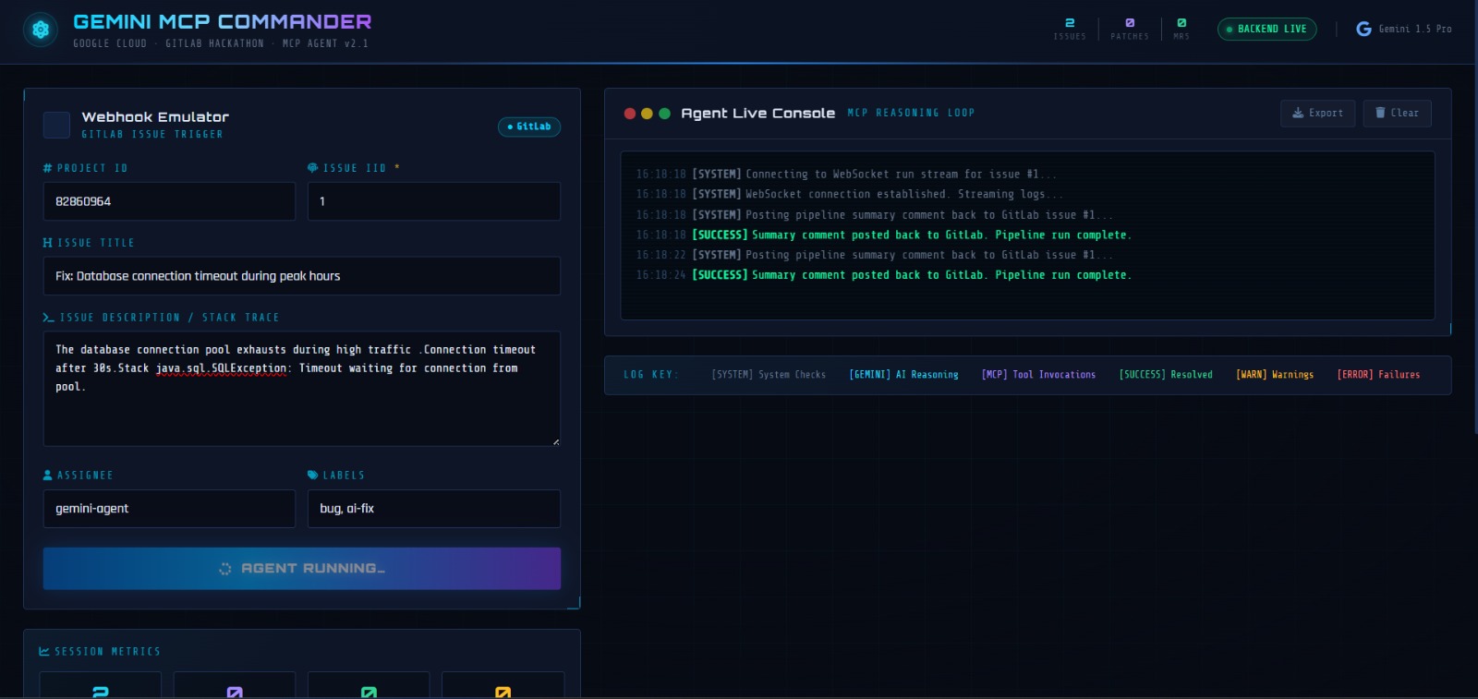Viewport: 1478px width, 699px height.
Task: Click '[MCP] Tool Invocations' in log key
Action: [1038, 375]
